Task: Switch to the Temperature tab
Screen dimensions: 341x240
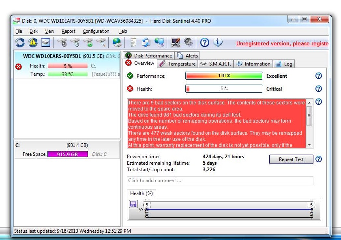Action: pos(178,64)
